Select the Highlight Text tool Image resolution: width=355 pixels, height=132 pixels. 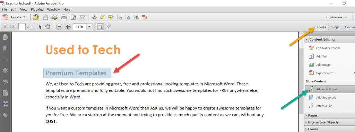click(111, 17)
